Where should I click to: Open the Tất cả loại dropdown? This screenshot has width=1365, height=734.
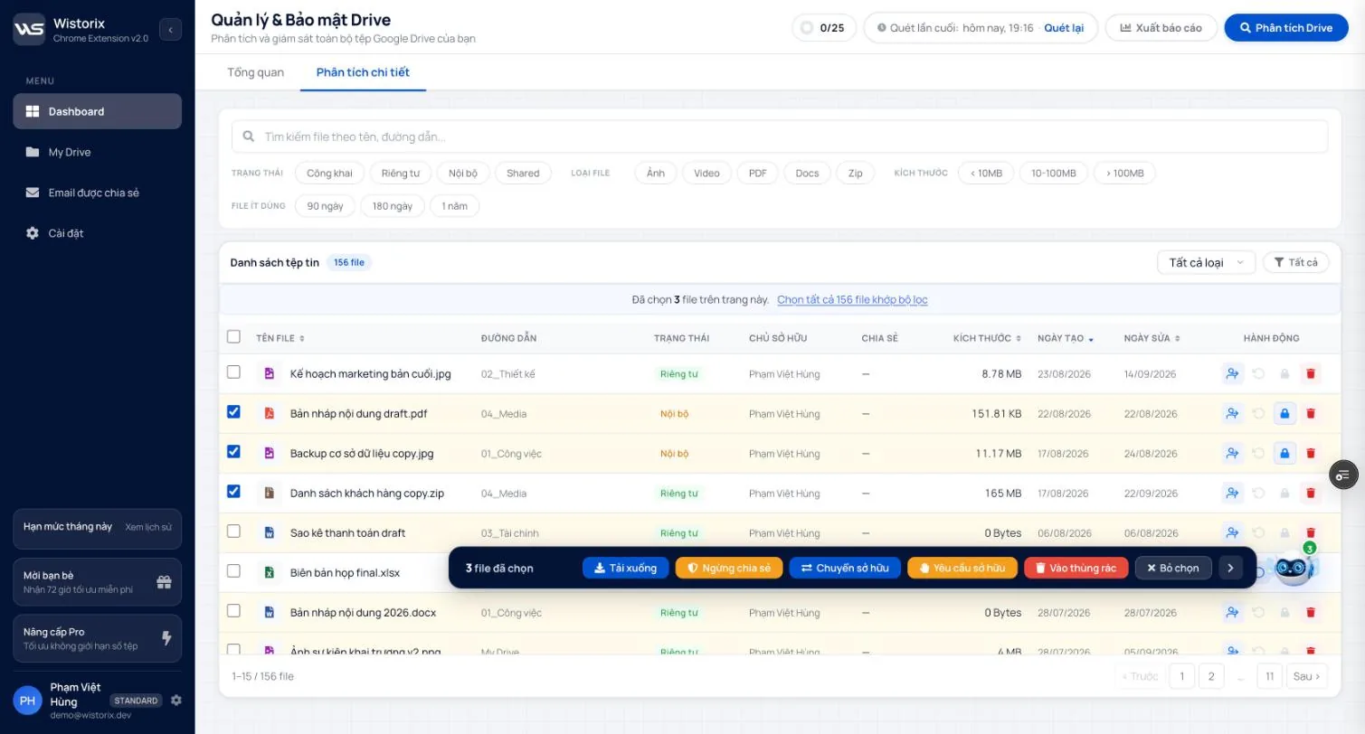click(x=1206, y=262)
